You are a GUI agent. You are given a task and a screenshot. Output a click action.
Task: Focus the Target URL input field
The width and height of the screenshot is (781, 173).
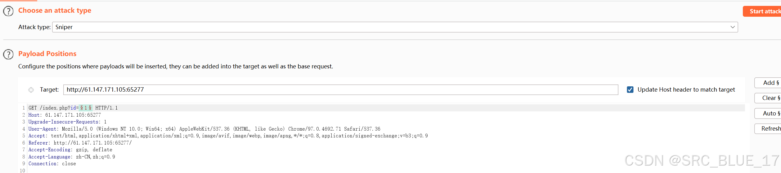341,90
